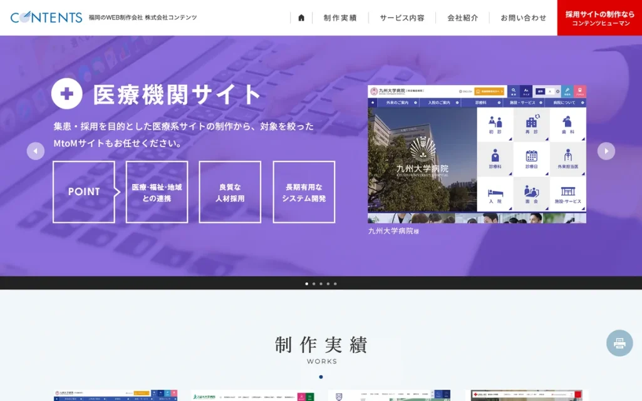The width and height of the screenshot is (642, 401).
Task: Open the サービス内容 menu item
Action: point(402,18)
